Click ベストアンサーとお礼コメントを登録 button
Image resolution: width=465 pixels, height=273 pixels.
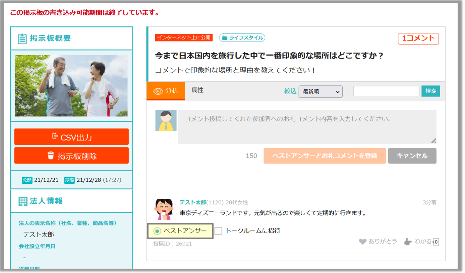coord(325,156)
